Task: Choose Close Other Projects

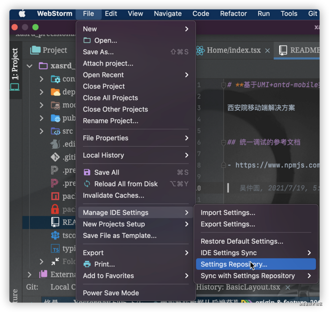Action: (x=136, y=109)
